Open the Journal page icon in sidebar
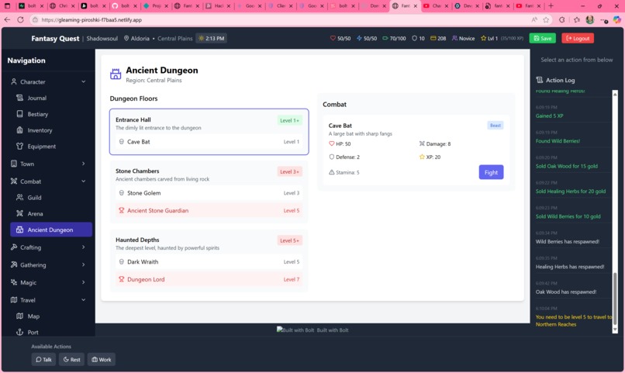Viewport: 625px width, 373px height. click(x=19, y=98)
